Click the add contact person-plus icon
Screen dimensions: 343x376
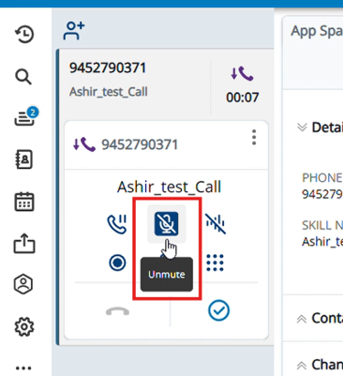[x=74, y=31]
